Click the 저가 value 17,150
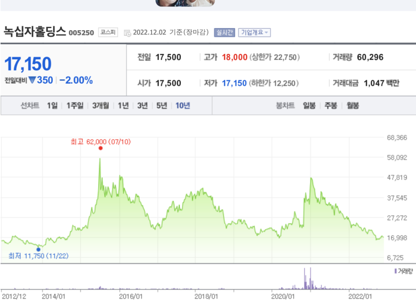 [234, 83]
